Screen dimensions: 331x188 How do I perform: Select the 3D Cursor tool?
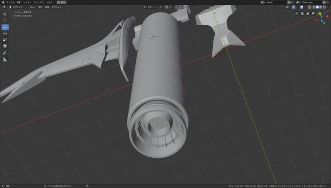click(x=5, y=20)
